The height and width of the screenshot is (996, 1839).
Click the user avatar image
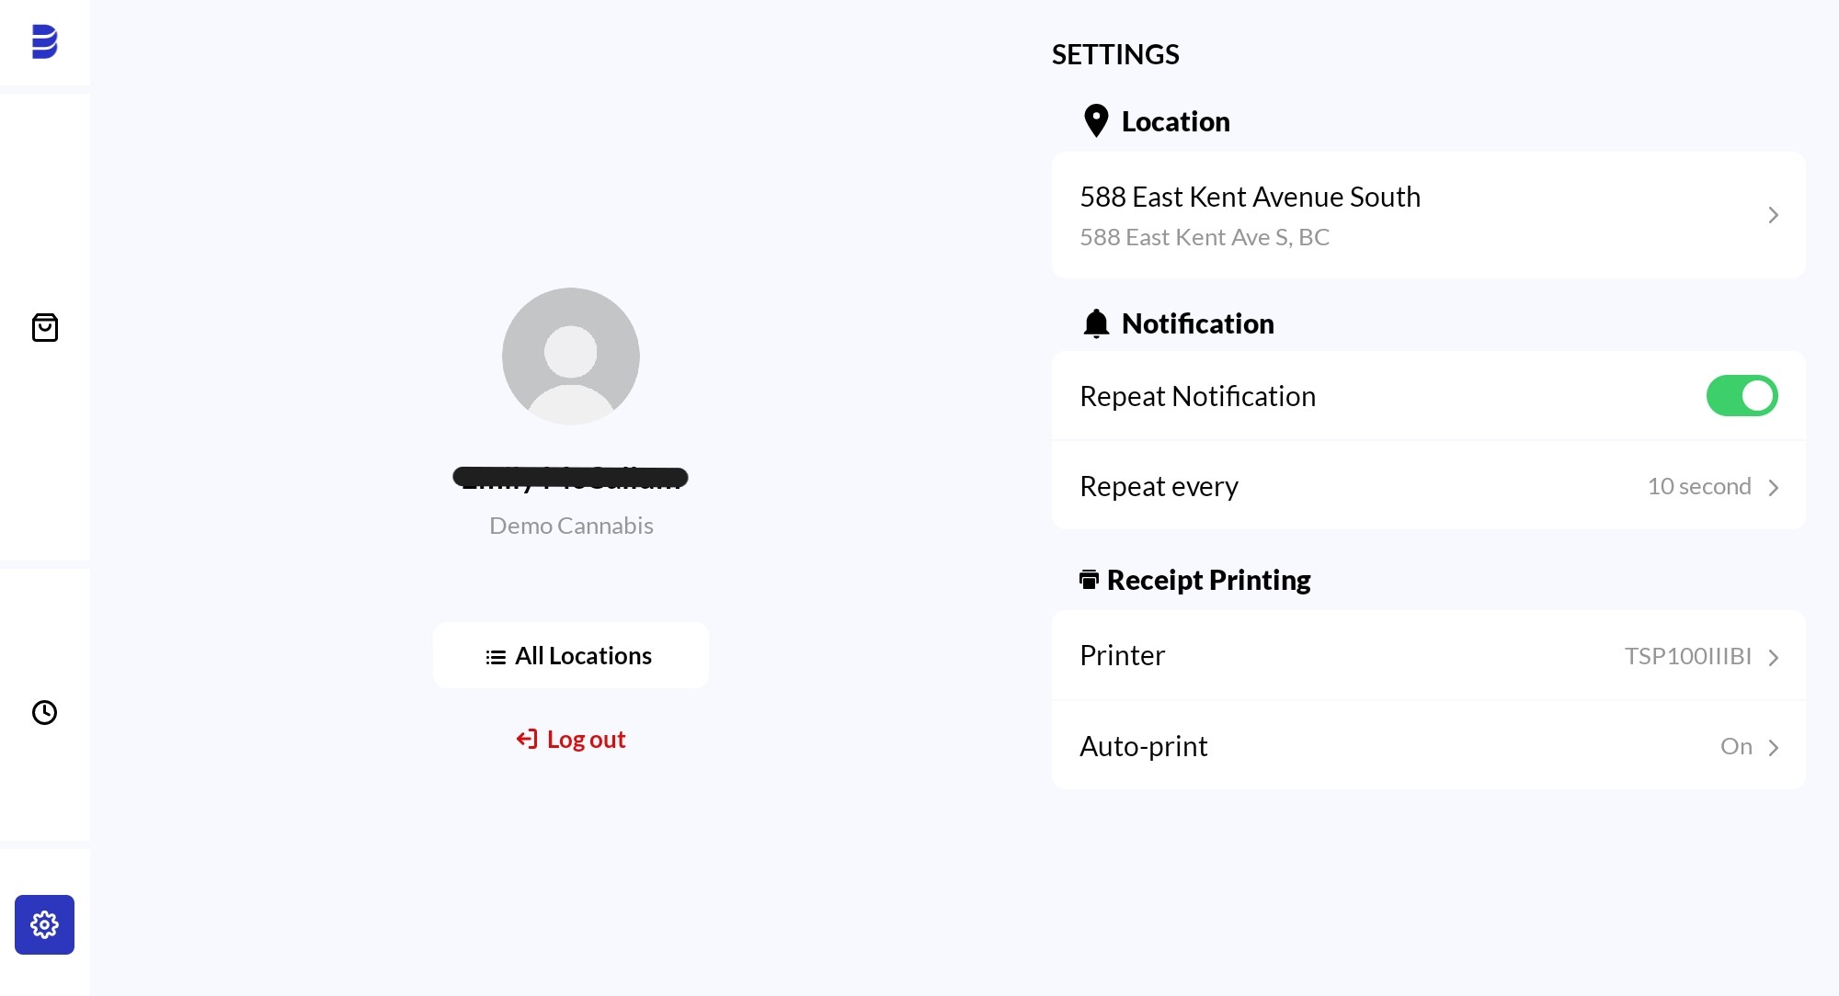click(571, 357)
